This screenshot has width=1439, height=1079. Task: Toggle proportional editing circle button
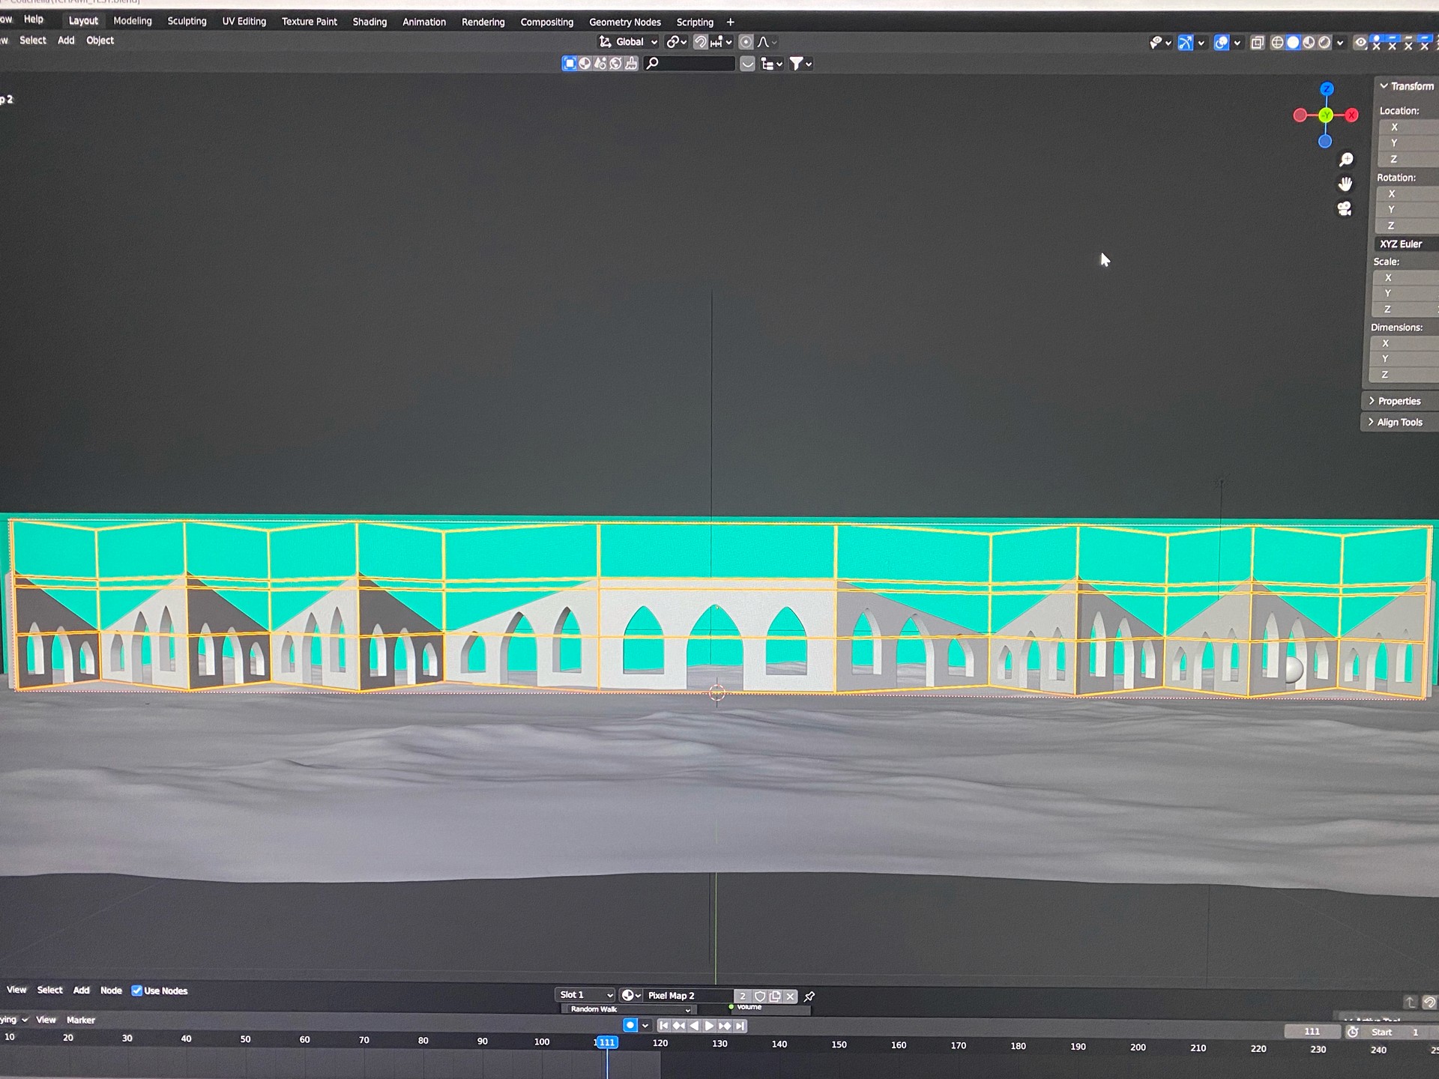pos(746,42)
